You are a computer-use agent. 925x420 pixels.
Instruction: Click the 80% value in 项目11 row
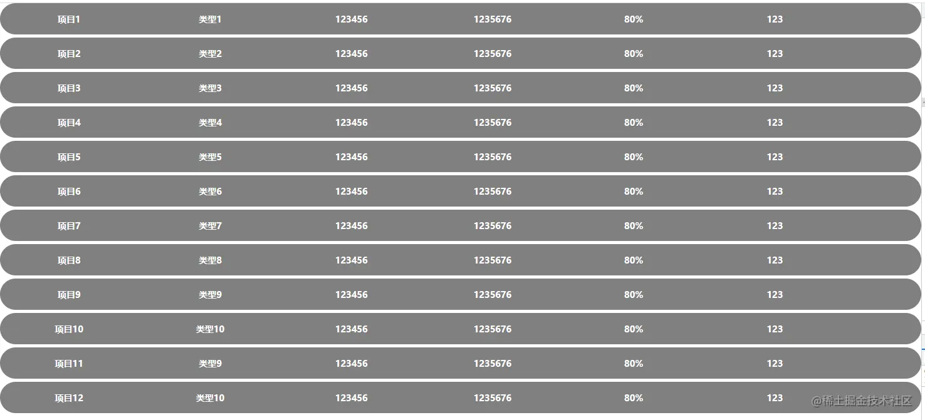[x=634, y=364]
